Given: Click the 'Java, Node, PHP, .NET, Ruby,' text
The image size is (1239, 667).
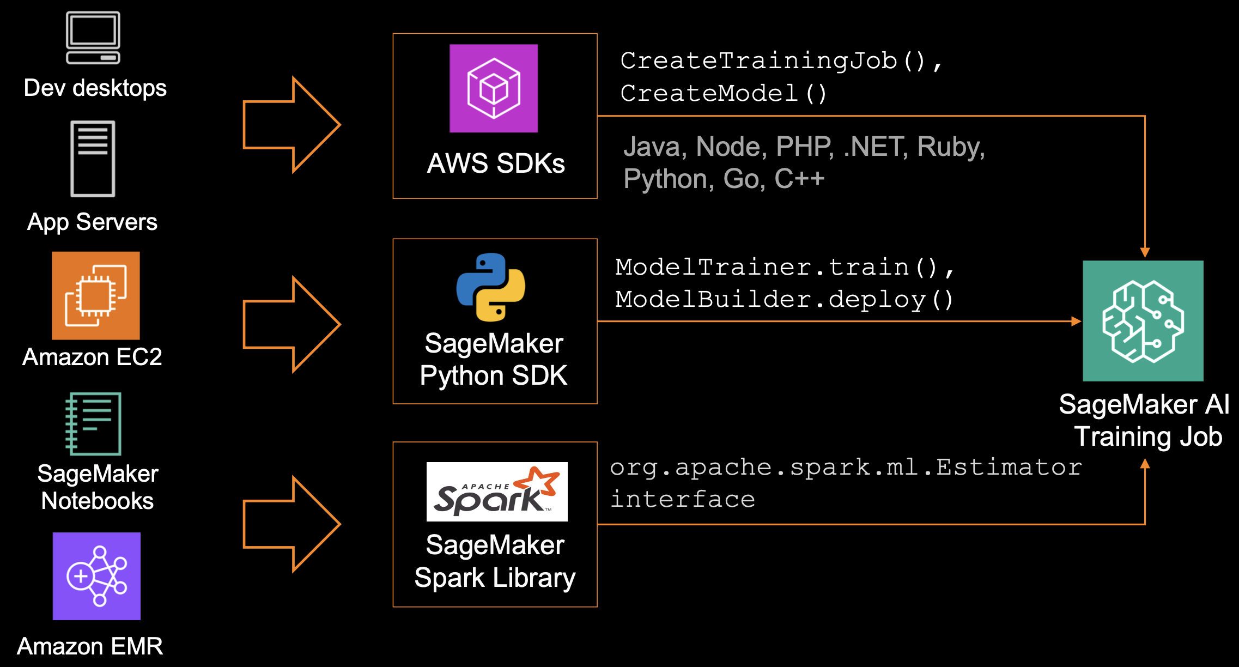Looking at the screenshot, I should pos(804,147).
